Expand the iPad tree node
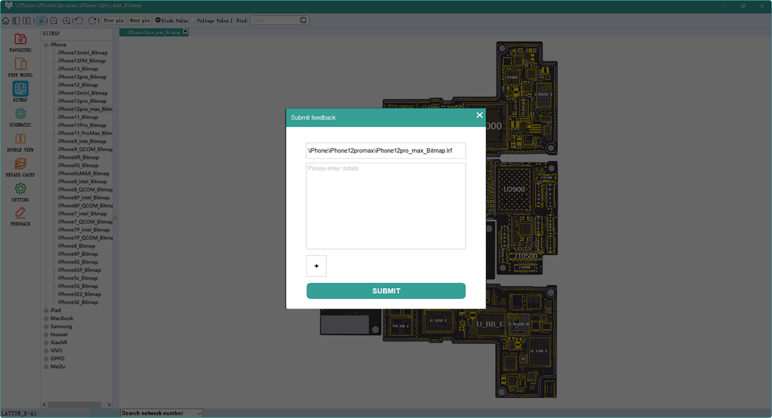Viewport: 772px width, 418px height. (x=45, y=309)
